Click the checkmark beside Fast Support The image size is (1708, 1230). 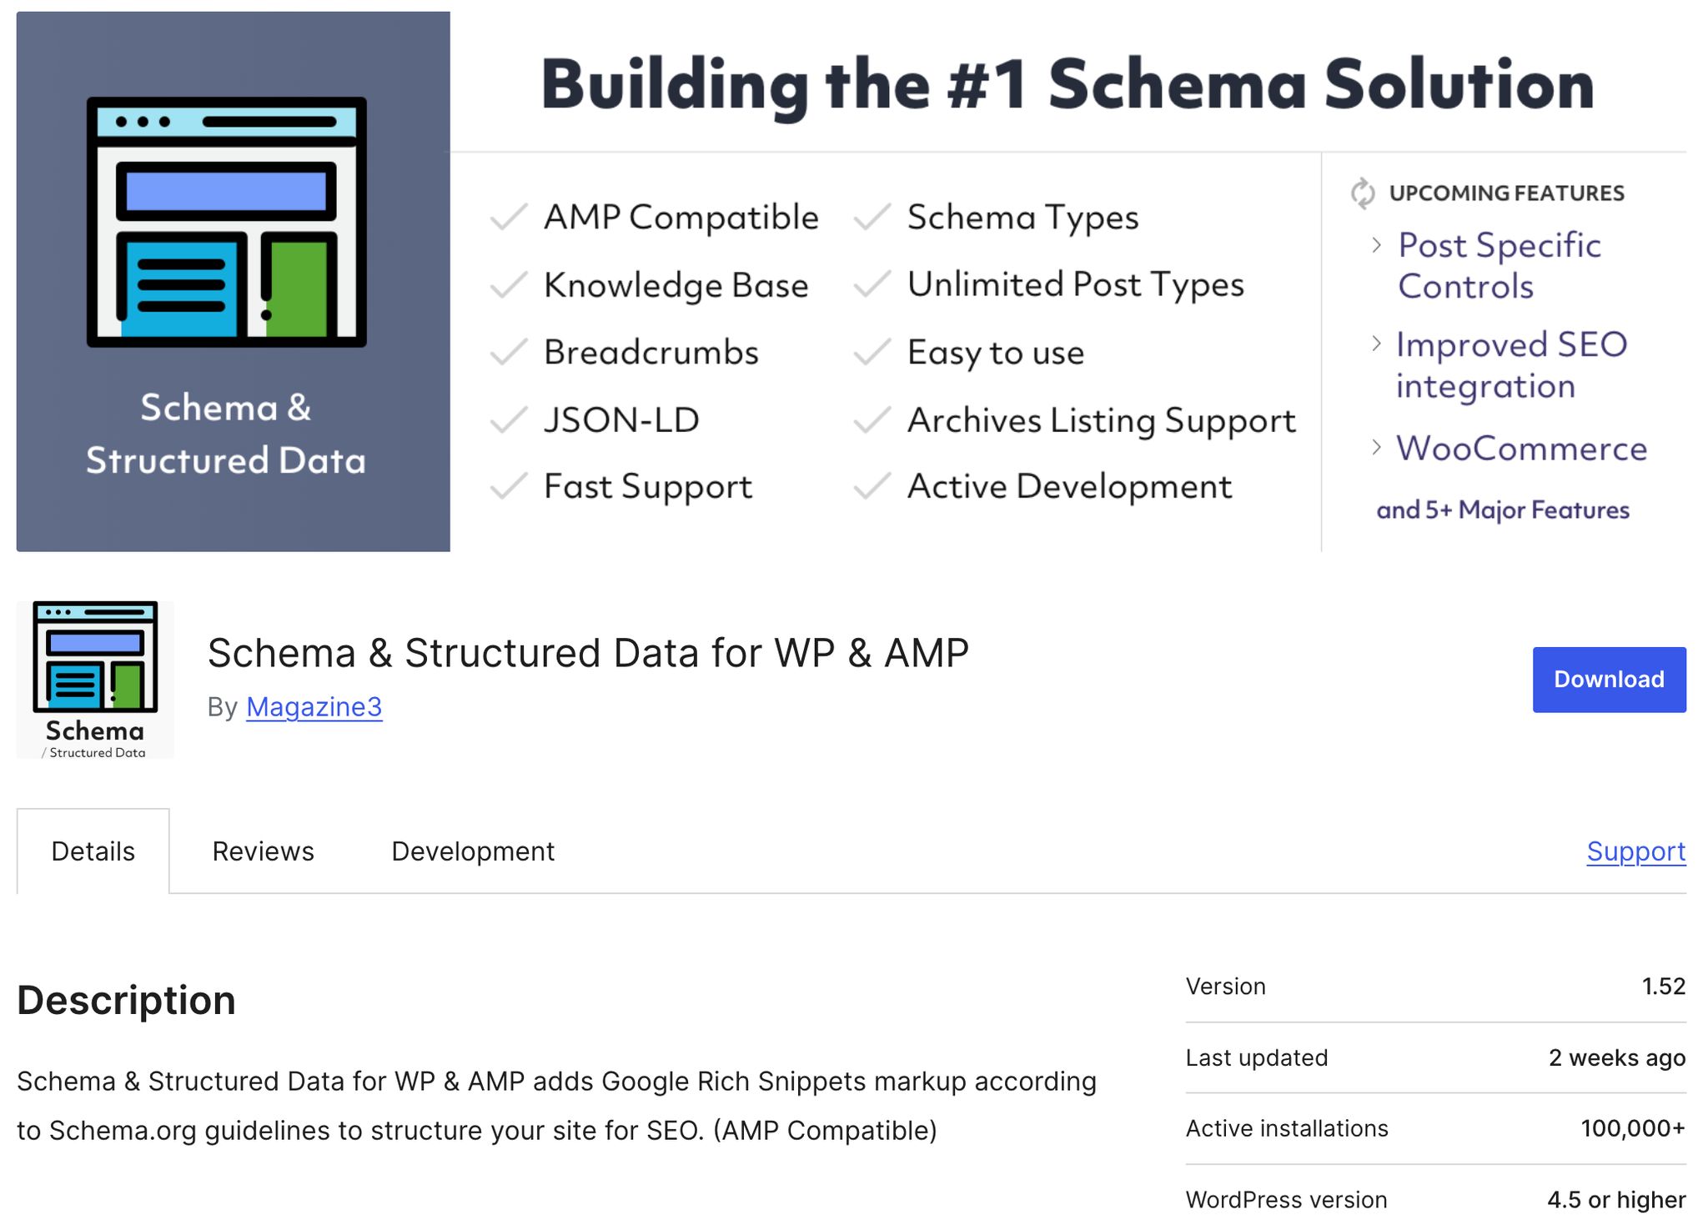click(508, 486)
